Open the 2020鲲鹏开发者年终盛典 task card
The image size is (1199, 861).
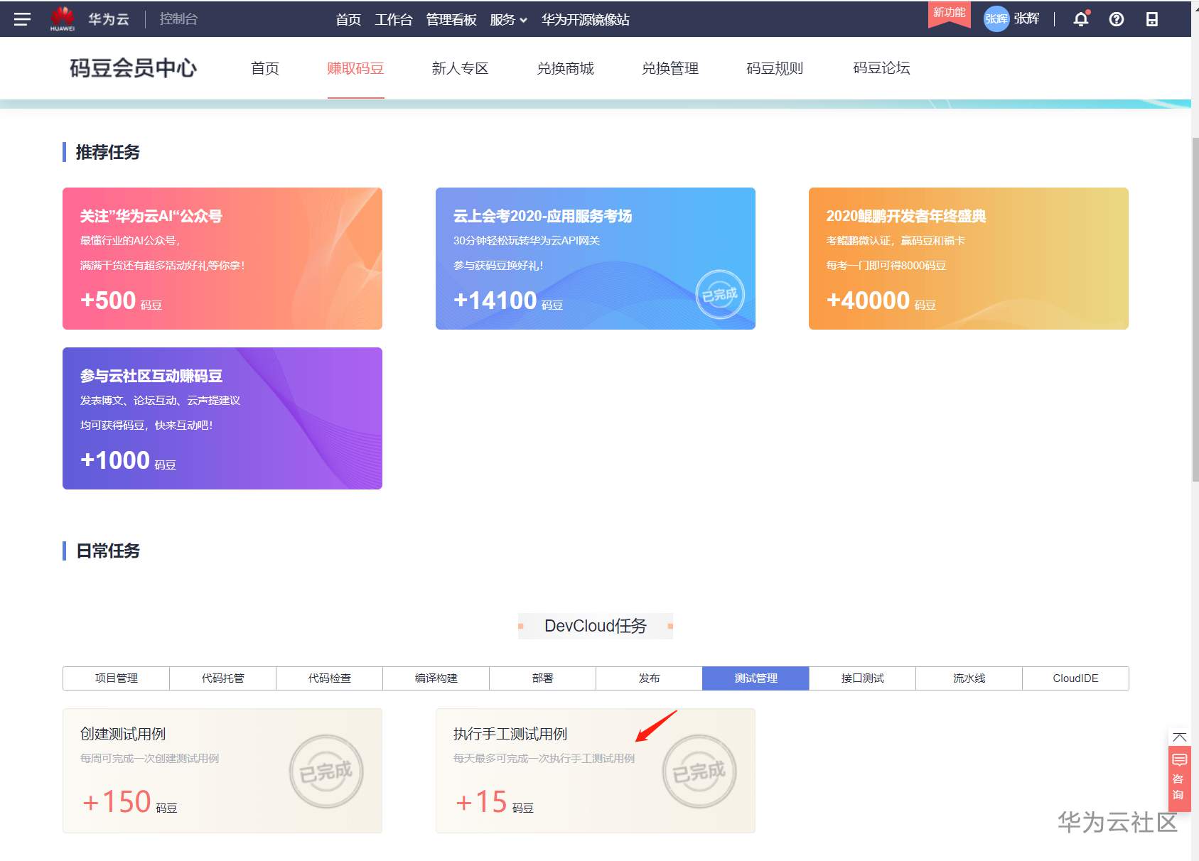click(x=969, y=259)
